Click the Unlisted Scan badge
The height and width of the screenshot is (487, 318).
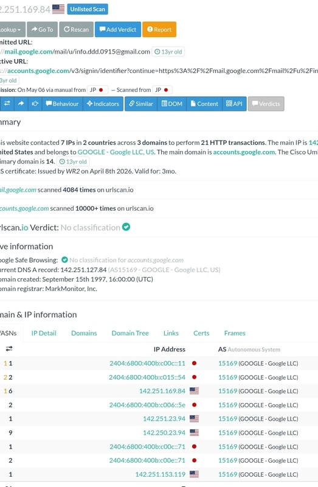[x=88, y=9]
